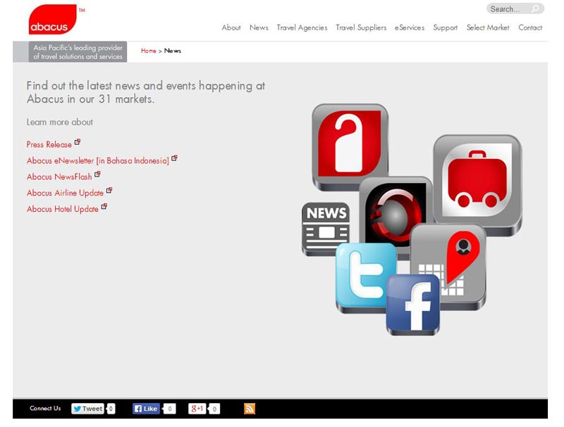The height and width of the screenshot is (427, 564).
Task: Click the Tweet button
Action: click(87, 409)
